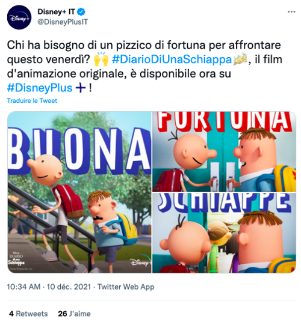Click the Diario di una Schiappa logo
The width and height of the screenshot is (301, 325).
16,258
